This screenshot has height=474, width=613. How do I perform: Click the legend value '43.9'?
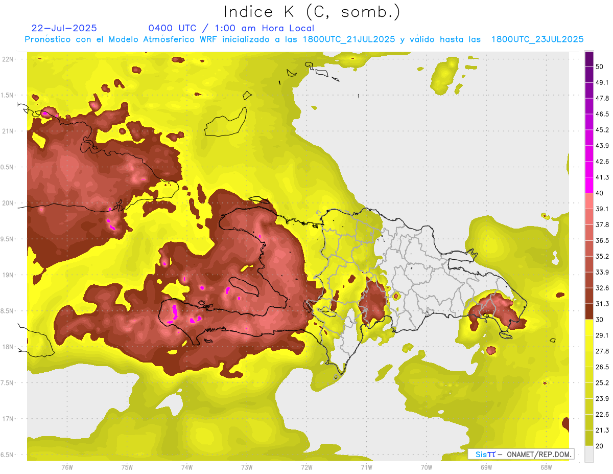602,146
